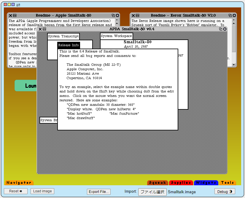Click the expand icon on APDA Smalltalk-80 window
245x198 pixels.
[x=220, y=29]
